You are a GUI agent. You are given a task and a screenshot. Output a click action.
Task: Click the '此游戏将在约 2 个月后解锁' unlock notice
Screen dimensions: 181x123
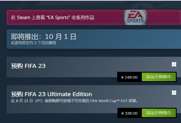(x=34, y=43)
